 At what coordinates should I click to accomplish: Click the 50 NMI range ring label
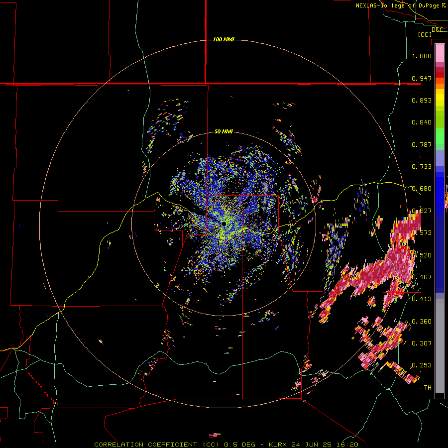click(x=224, y=132)
